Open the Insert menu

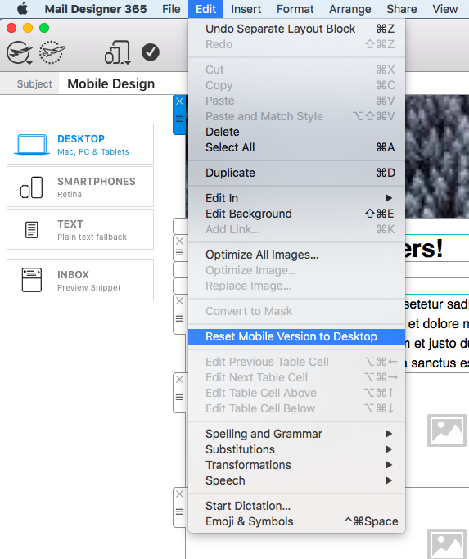coord(246,8)
